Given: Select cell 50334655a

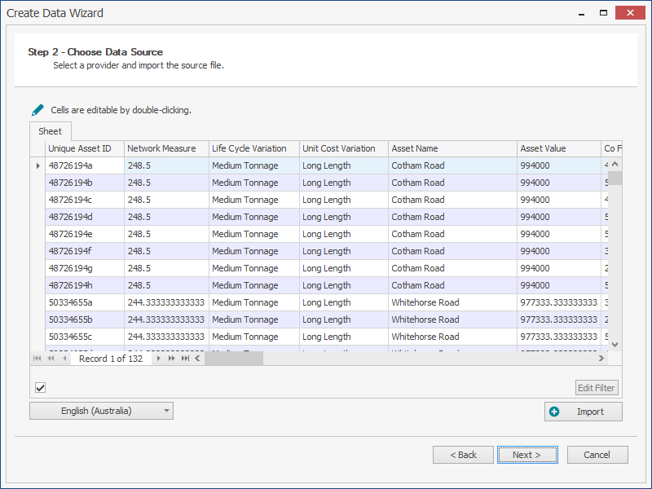Looking at the screenshot, I should (85, 302).
